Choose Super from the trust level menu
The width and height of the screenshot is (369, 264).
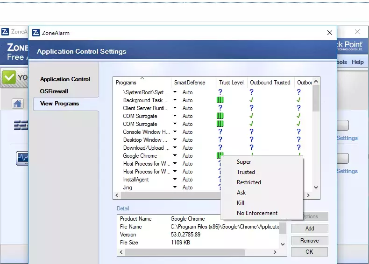click(262, 162)
